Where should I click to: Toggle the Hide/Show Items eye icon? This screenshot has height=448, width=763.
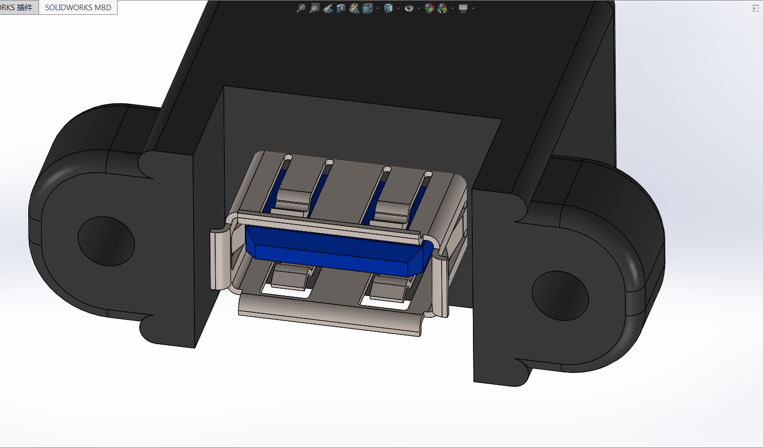pyautogui.click(x=409, y=8)
